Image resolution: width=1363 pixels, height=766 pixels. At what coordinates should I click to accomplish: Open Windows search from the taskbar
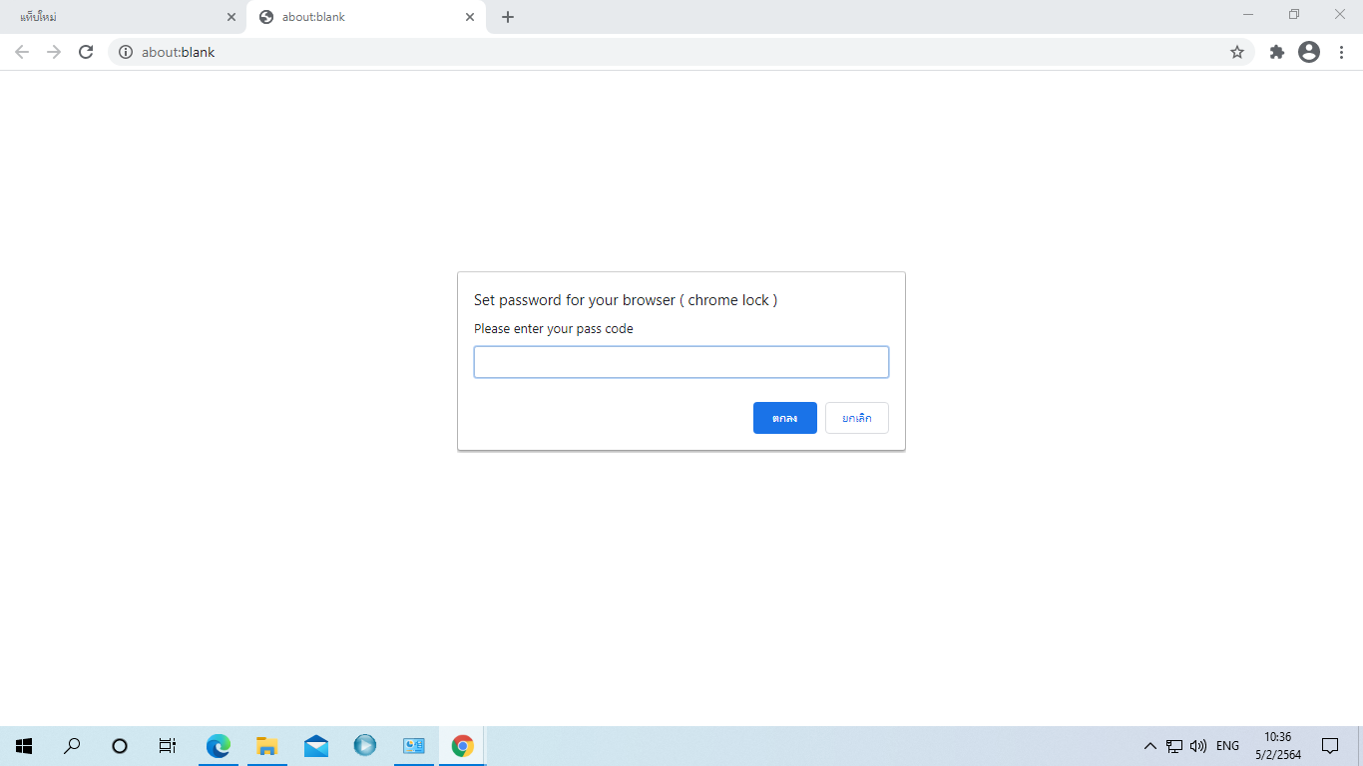click(72, 745)
